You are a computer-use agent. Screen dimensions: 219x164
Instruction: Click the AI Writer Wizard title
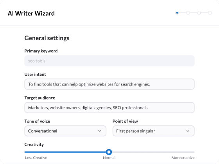[31, 14]
